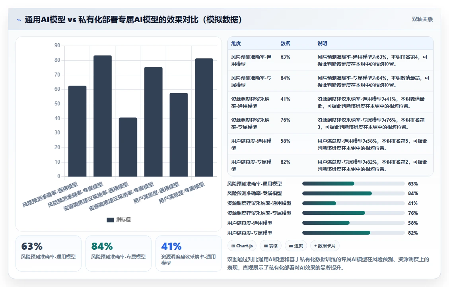This screenshot has width=449, height=287.
Task: Click the chart title 通用AI模型 vs 私有化部署
Action: pyautogui.click(x=134, y=20)
